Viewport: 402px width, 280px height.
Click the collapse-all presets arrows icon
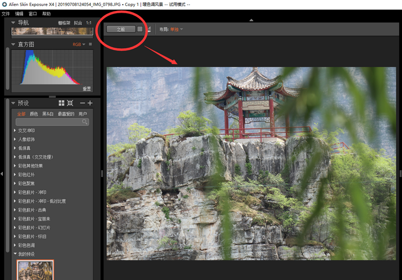[70, 103]
